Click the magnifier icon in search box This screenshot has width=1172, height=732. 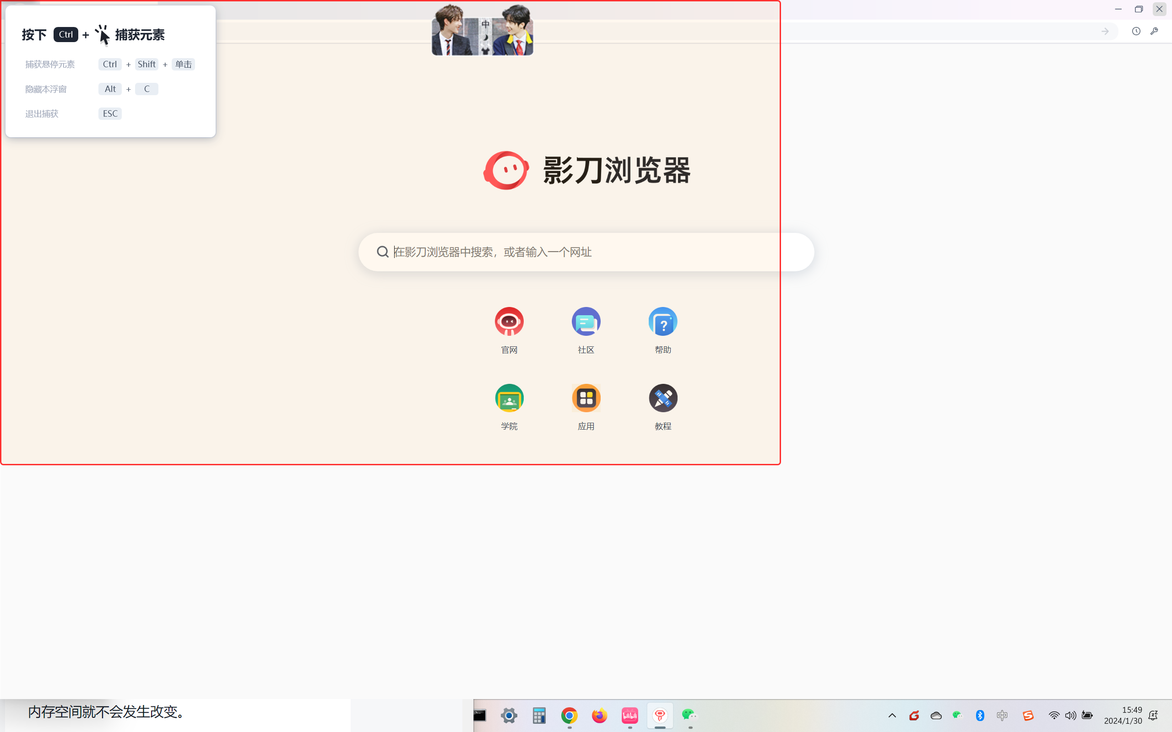(383, 252)
